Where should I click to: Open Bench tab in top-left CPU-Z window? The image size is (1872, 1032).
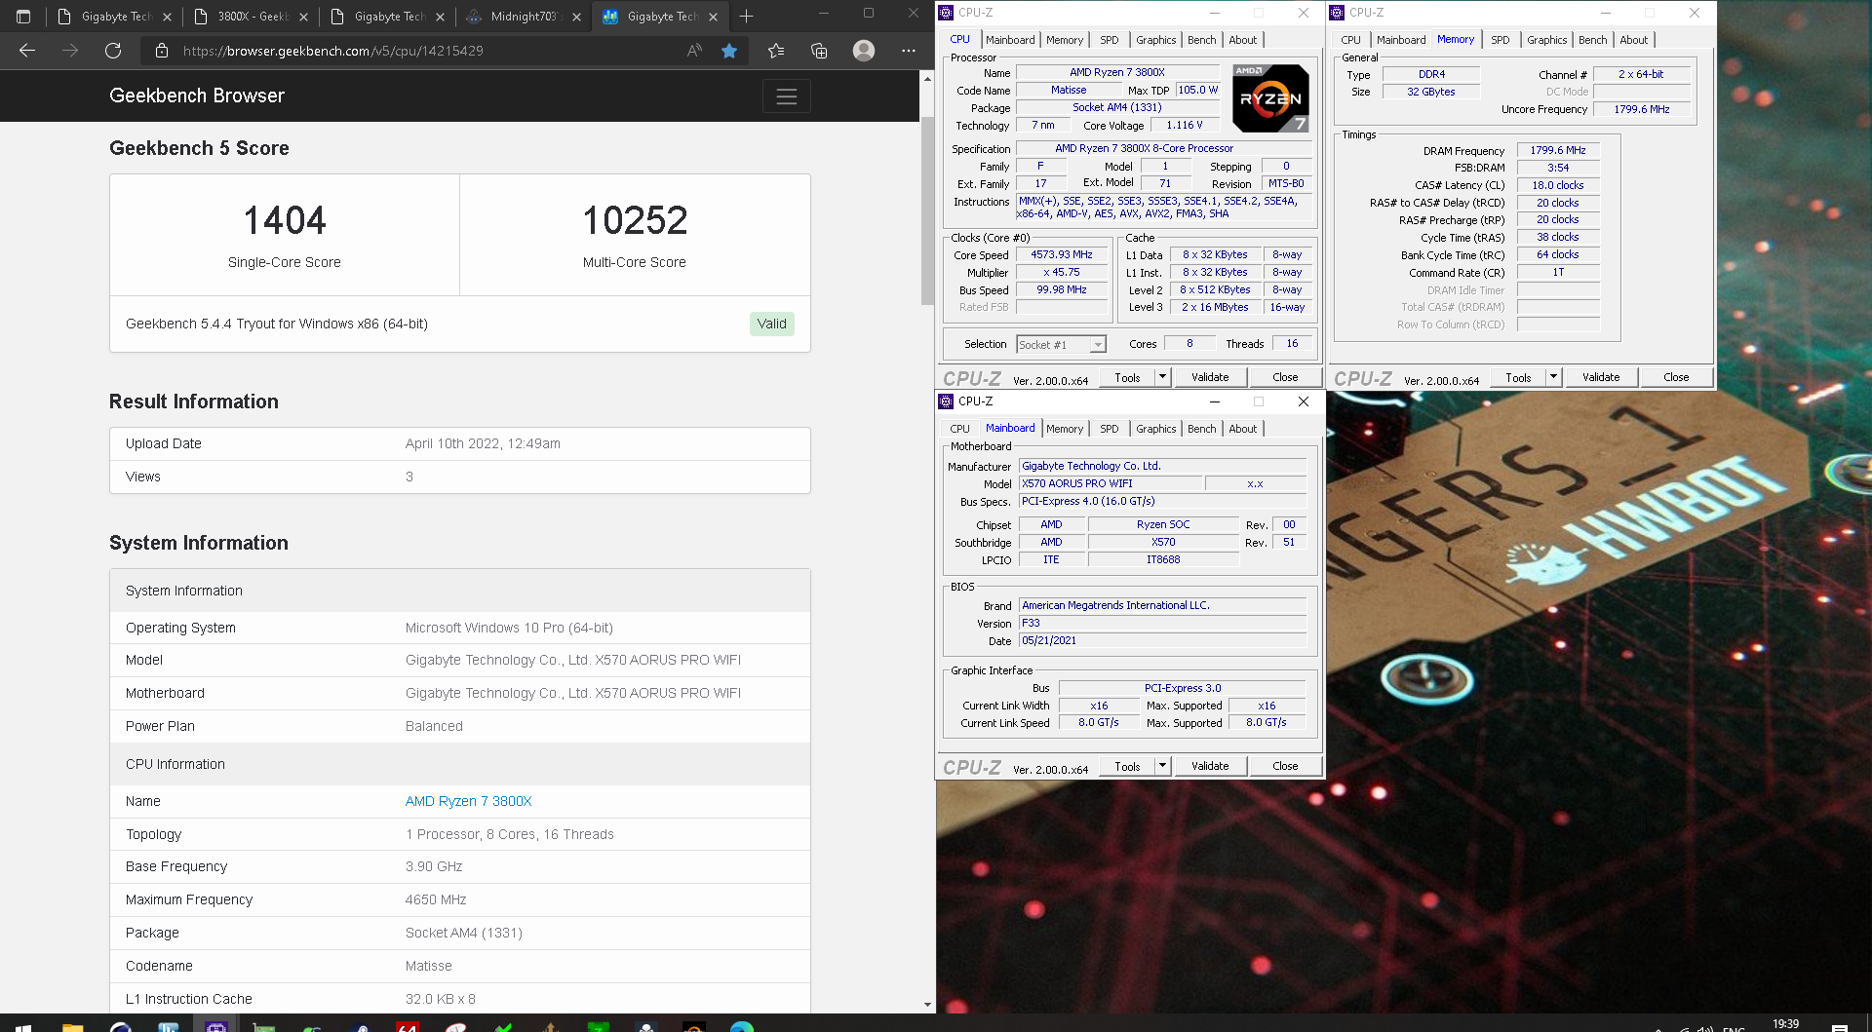coord(1201,40)
